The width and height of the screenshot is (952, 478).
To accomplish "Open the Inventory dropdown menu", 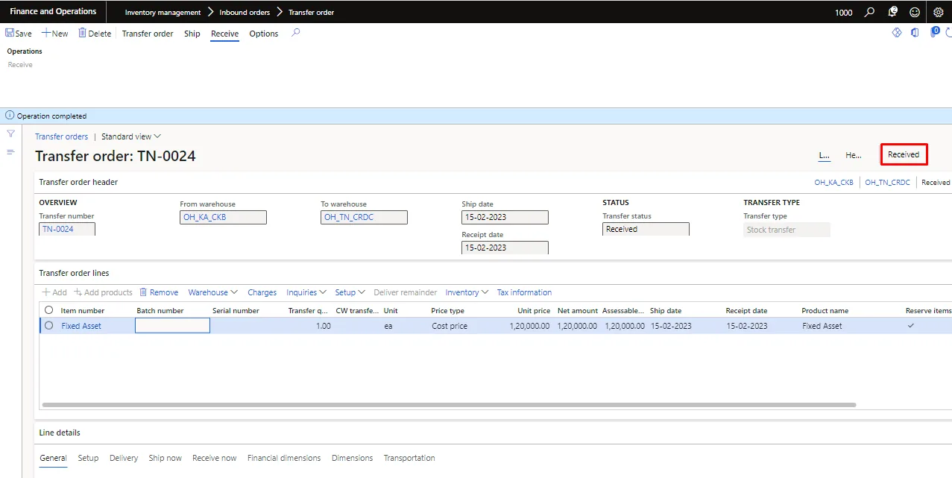I will (467, 292).
